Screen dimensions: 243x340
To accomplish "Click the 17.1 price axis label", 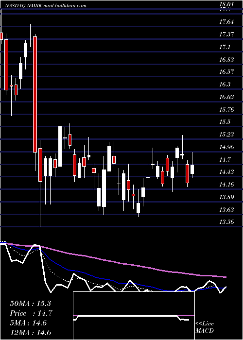I will [x=225, y=47].
